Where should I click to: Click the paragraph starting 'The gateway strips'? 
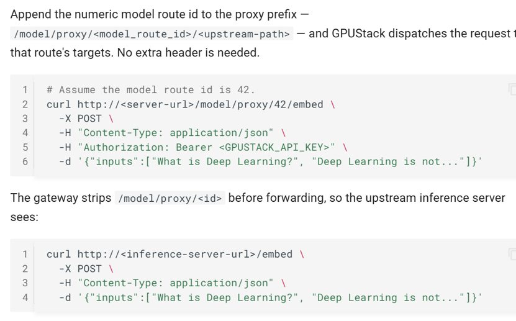(x=258, y=207)
